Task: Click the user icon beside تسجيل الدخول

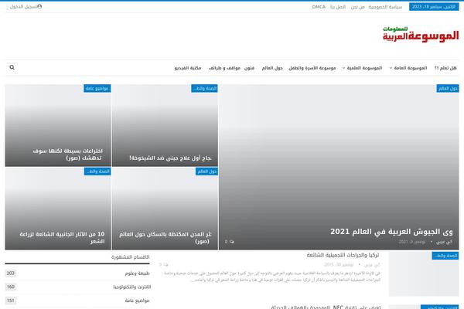Action: coord(39,6)
